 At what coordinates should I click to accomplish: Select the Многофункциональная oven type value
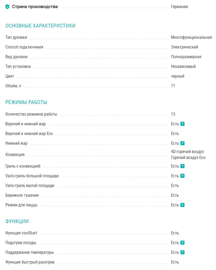[191, 37]
